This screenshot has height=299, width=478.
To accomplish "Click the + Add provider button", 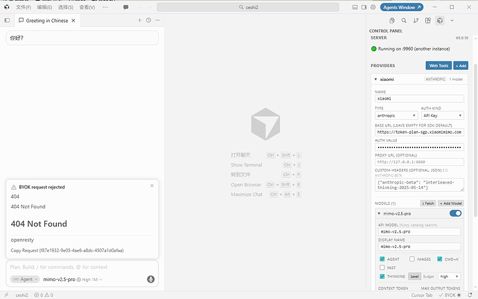I will 461,66.
